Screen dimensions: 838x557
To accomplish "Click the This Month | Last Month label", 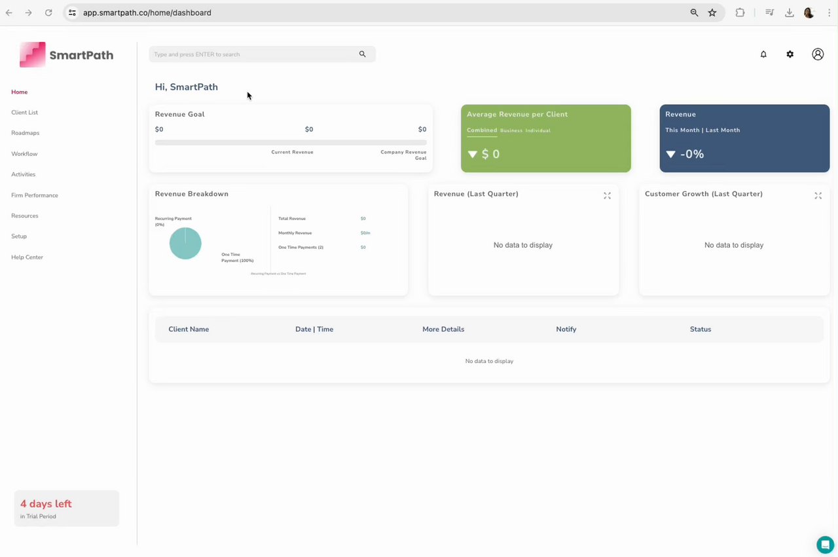I will pos(702,130).
